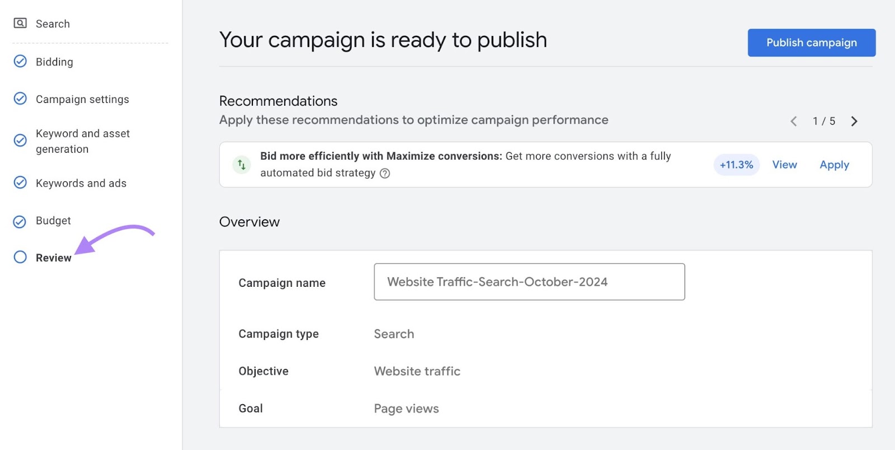Open the Maximize conversions help tooltip icon
This screenshot has width=895, height=450.
coord(385,173)
